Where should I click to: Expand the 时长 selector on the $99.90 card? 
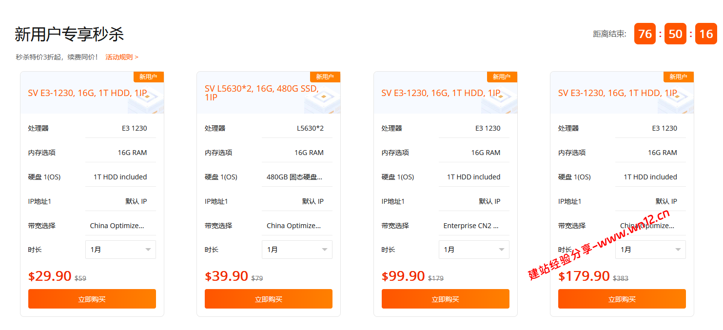tap(474, 249)
